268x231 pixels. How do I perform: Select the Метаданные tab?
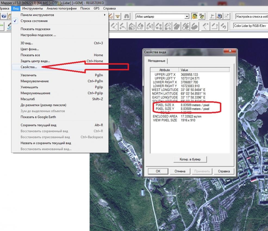point(156,61)
